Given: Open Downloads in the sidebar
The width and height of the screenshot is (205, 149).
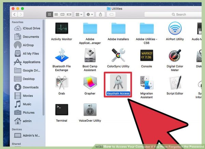Looking at the screenshot, I should pyautogui.click(x=26, y=87).
